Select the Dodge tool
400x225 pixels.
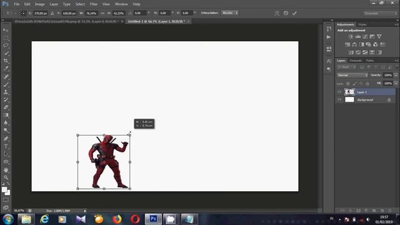(x=6, y=131)
